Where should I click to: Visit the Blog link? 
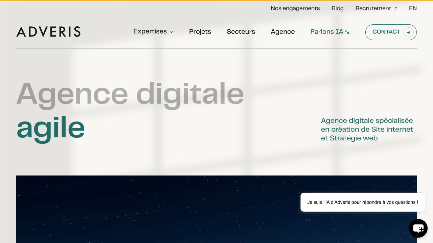click(x=338, y=8)
